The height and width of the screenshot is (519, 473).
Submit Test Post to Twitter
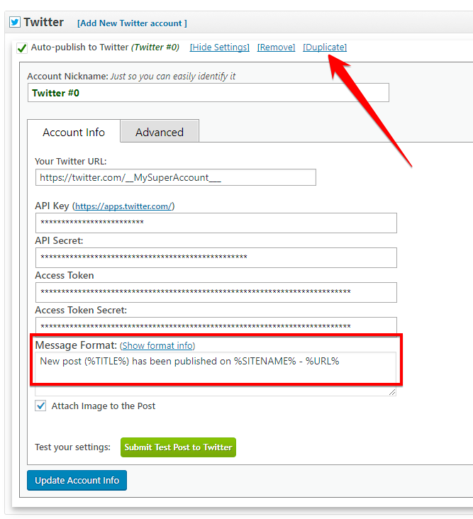tap(178, 447)
